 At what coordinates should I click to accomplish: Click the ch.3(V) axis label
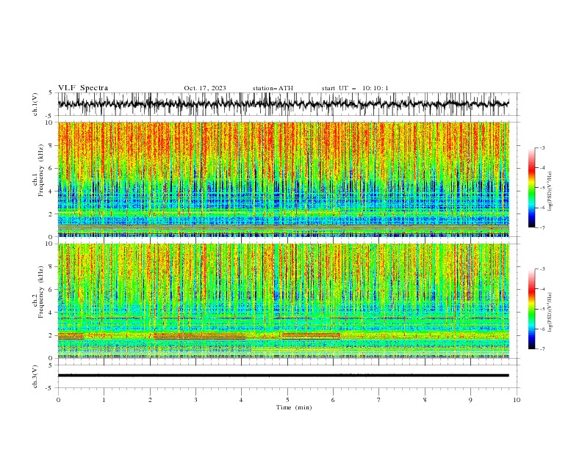point(35,376)
